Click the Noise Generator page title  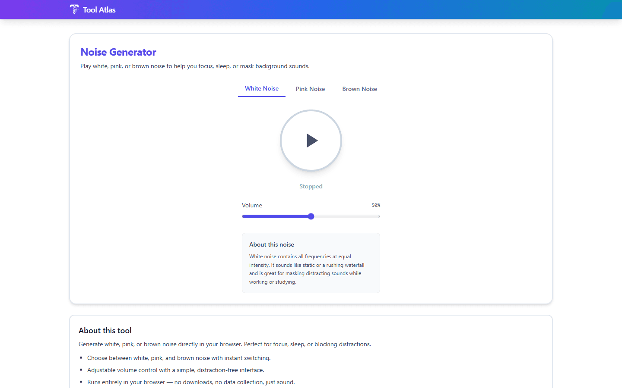point(118,52)
